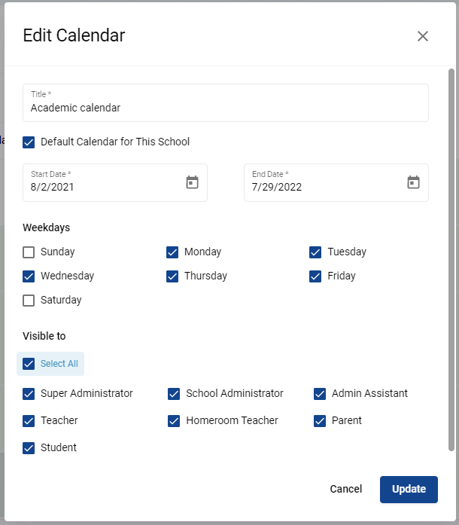Click the Visible to section heading
This screenshot has height=525, width=459.
(x=44, y=336)
